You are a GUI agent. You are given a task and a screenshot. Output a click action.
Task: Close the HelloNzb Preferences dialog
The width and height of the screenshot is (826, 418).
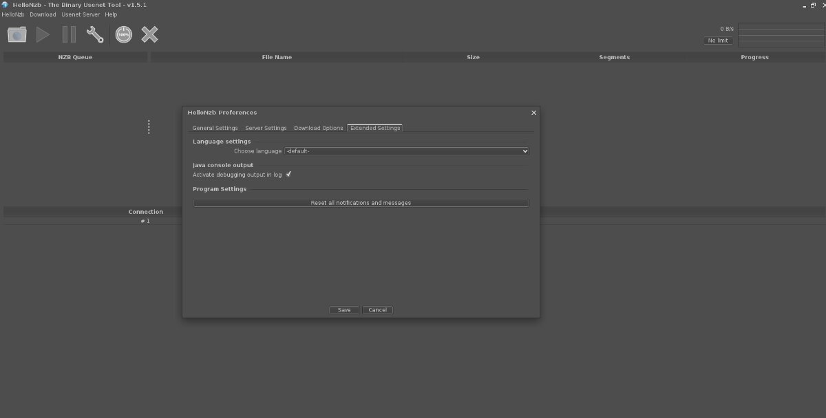click(x=533, y=113)
